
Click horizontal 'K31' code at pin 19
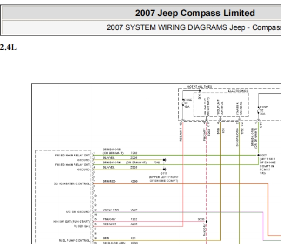pyautogui.click(x=133, y=238)
